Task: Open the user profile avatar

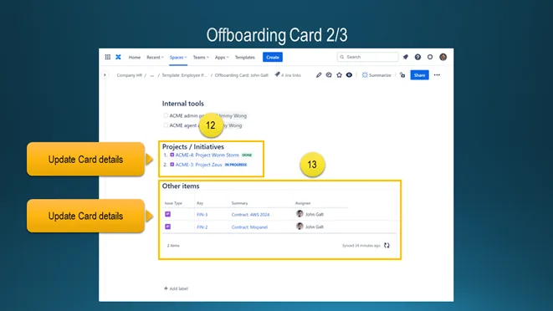Action: click(443, 57)
